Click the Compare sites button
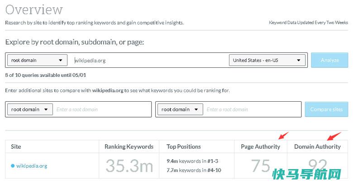Image resolution: width=353 pixels, height=184 pixels. pyautogui.click(x=326, y=109)
